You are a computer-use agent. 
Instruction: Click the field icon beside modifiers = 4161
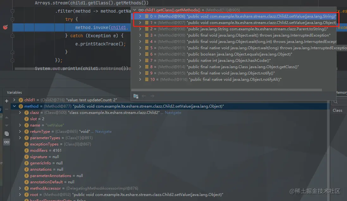27,151
